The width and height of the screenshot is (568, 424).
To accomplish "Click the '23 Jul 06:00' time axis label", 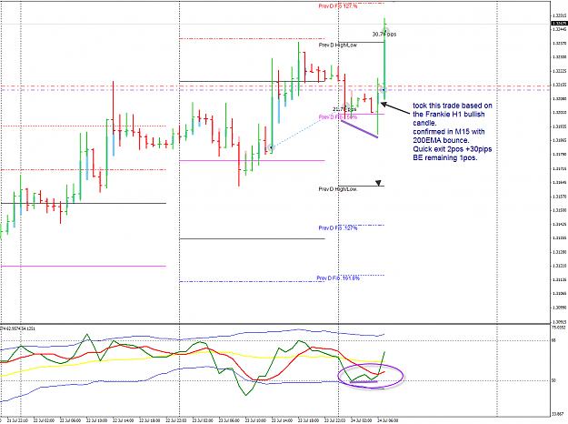I will (x=229, y=420).
